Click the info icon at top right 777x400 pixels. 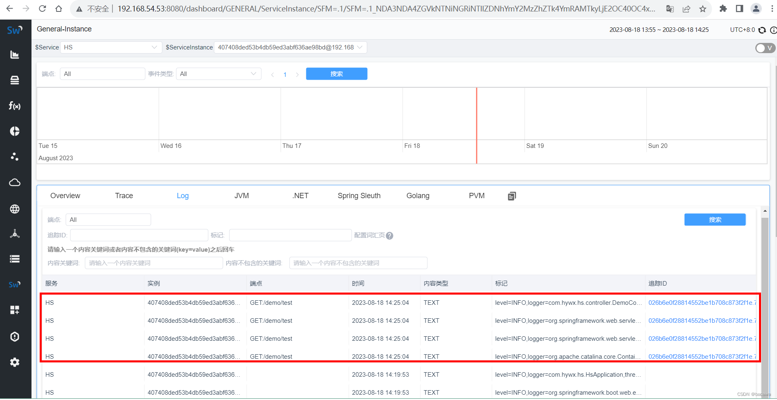[x=773, y=30]
